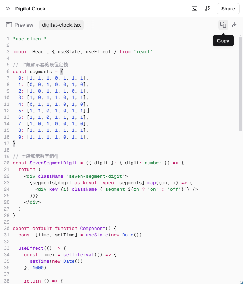Click the fork branch icon
The width and height of the screenshot is (243, 284).
coord(208,9)
